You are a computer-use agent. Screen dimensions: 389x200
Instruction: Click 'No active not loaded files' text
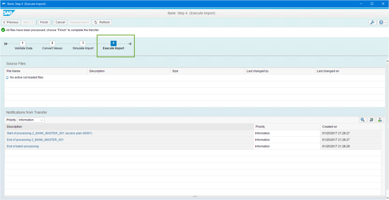point(26,78)
